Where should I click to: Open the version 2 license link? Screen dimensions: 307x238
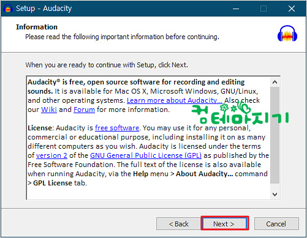coord(51,155)
